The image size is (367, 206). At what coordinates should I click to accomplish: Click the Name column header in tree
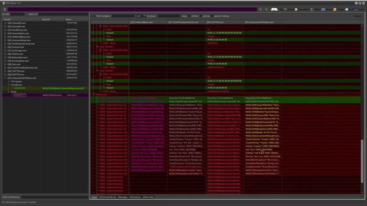[77, 19]
